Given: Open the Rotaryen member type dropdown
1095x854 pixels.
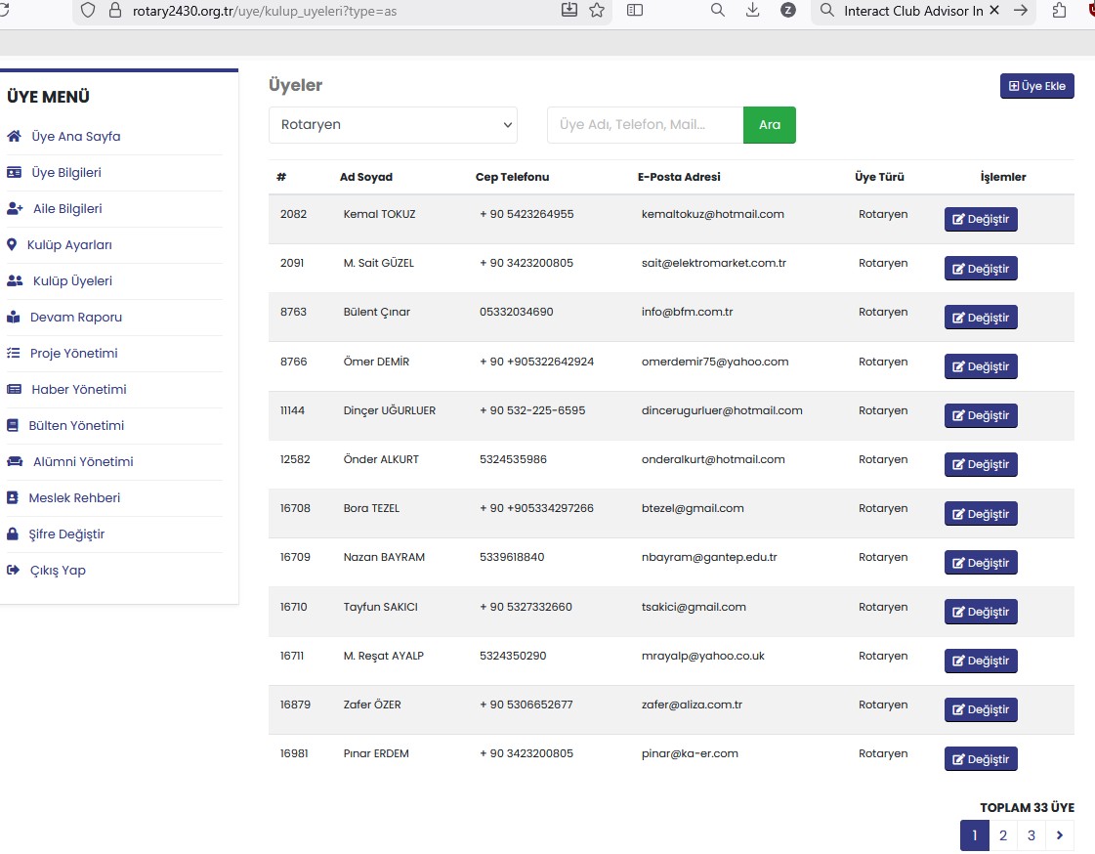Looking at the screenshot, I should pos(393,125).
